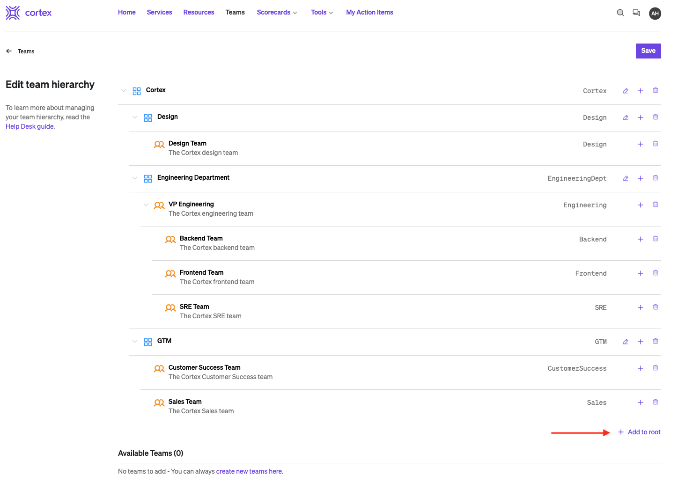678x490 pixels.
Task: Add a child under Customer Success Team
Action: coord(641,368)
